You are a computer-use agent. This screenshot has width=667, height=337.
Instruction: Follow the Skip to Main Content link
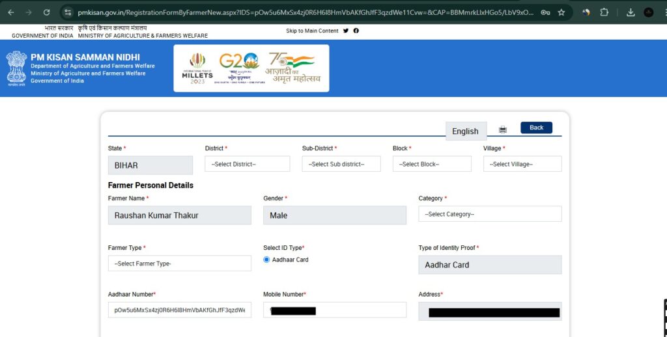point(312,31)
